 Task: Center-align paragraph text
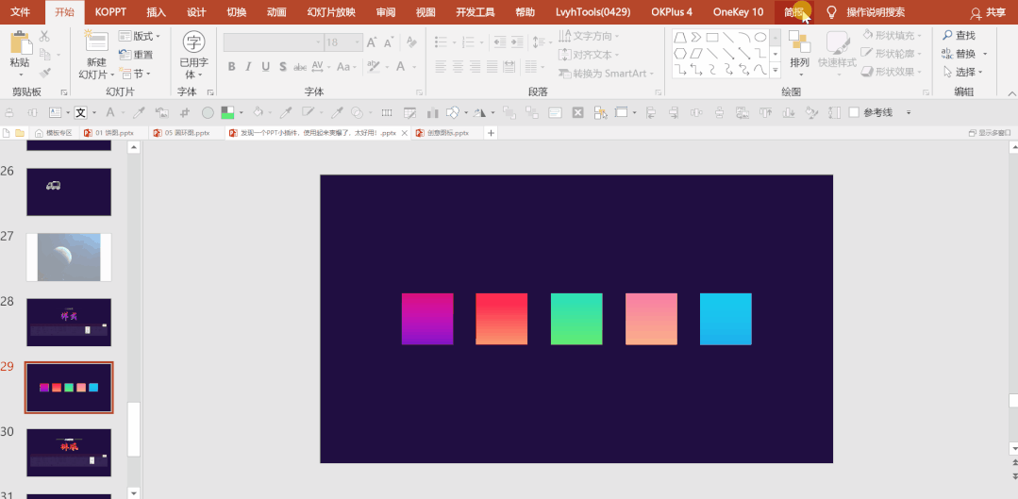point(459,66)
